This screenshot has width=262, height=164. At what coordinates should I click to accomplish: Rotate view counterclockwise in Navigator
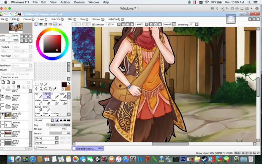pyautogui.click(x=22, y=41)
